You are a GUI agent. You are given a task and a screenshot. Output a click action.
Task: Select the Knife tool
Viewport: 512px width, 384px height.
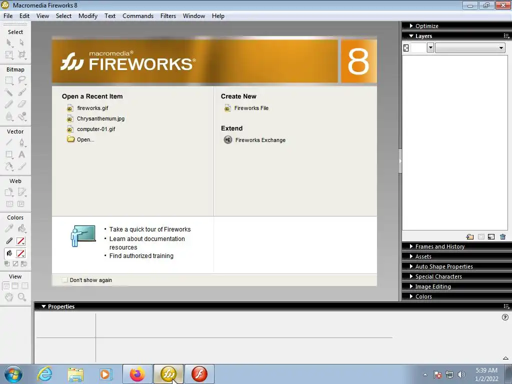tap(21, 166)
